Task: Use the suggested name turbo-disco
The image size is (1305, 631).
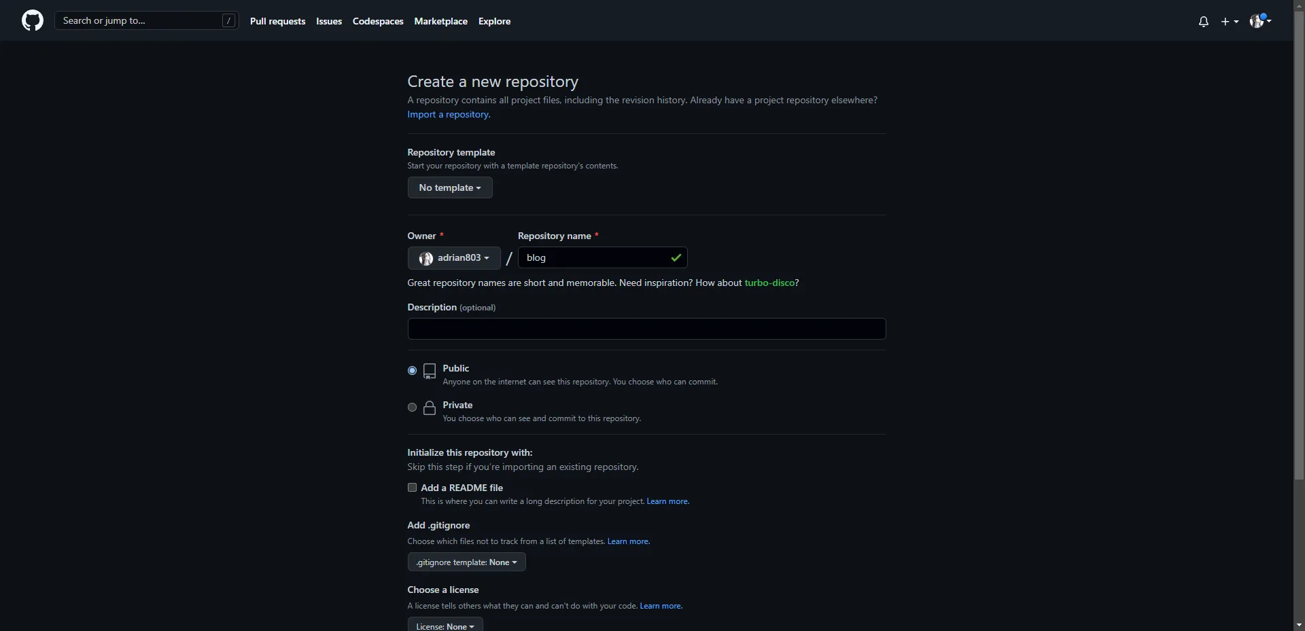Action: point(769,283)
